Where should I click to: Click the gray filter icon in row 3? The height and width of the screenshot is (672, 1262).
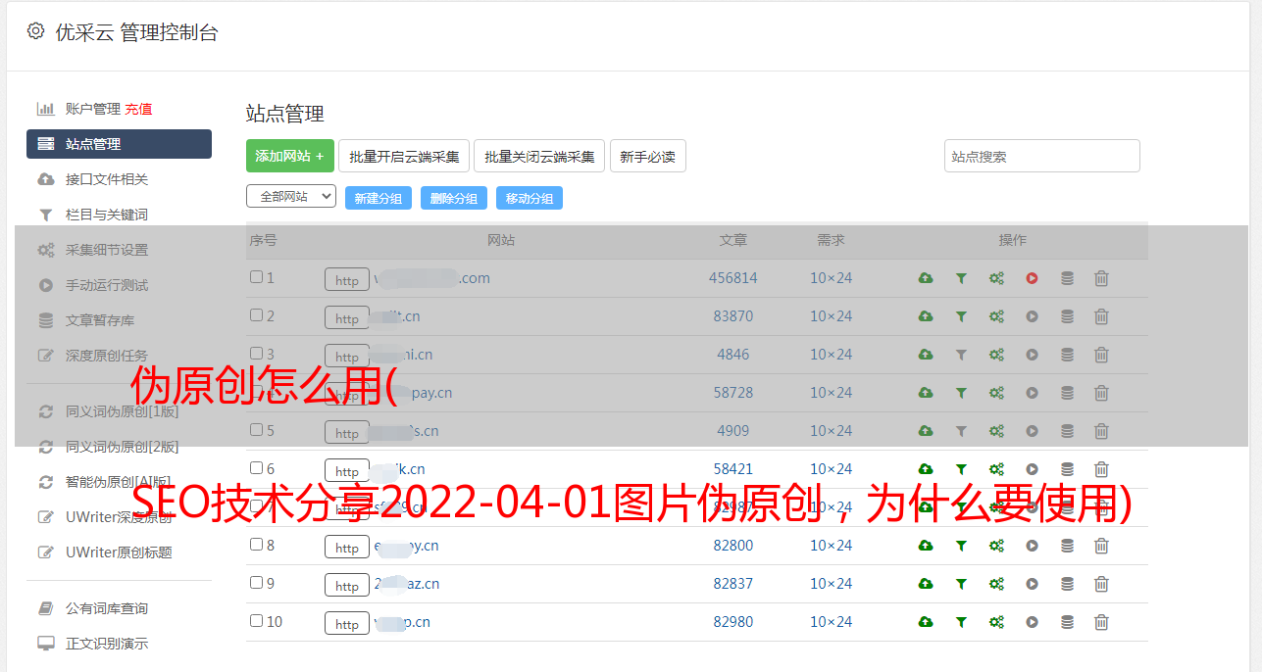pyautogui.click(x=961, y=355)
